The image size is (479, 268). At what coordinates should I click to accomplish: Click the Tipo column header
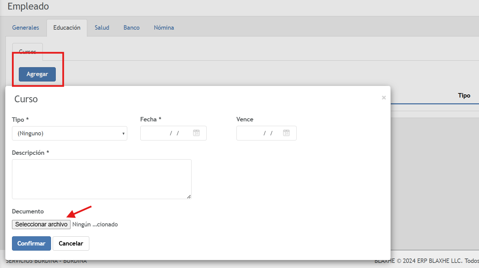tap(464, 95)
